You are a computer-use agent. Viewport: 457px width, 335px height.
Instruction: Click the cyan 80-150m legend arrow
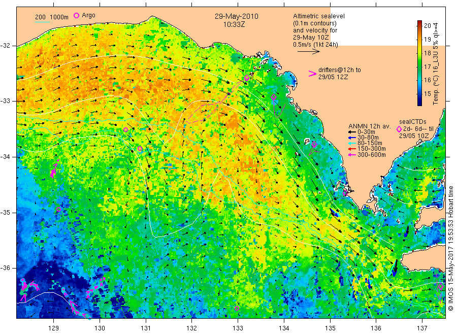(x=352, y=143)
